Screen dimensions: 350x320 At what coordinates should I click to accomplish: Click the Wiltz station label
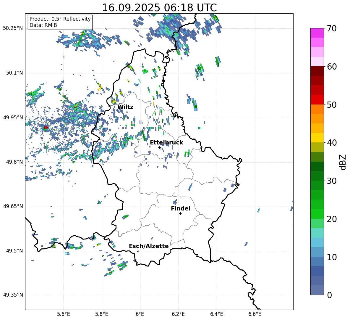click(125, 107)
